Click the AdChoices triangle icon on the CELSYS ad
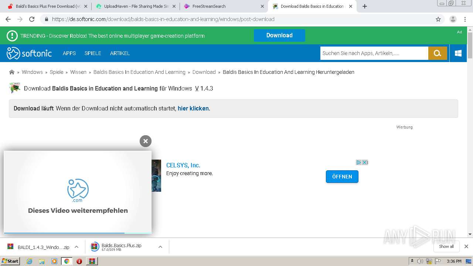The image size is (473, 266). click(358, 162)
